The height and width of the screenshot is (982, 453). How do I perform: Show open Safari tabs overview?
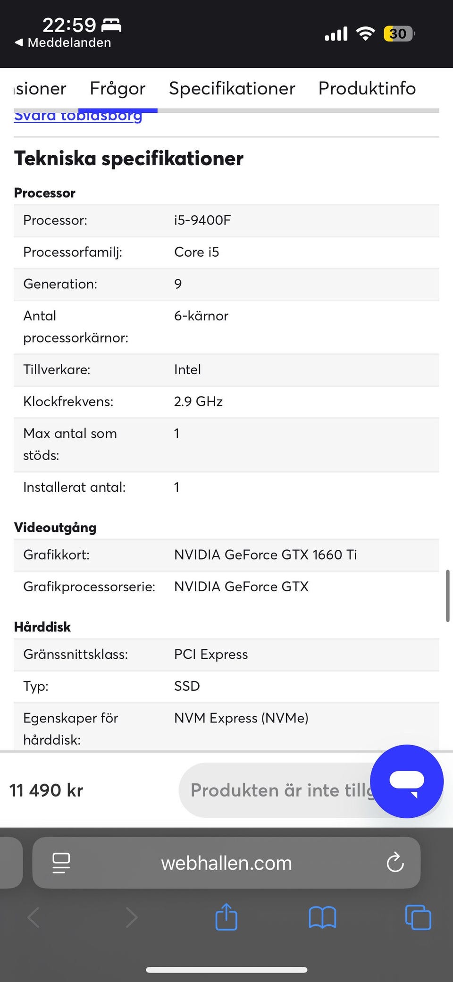(418, 917)
